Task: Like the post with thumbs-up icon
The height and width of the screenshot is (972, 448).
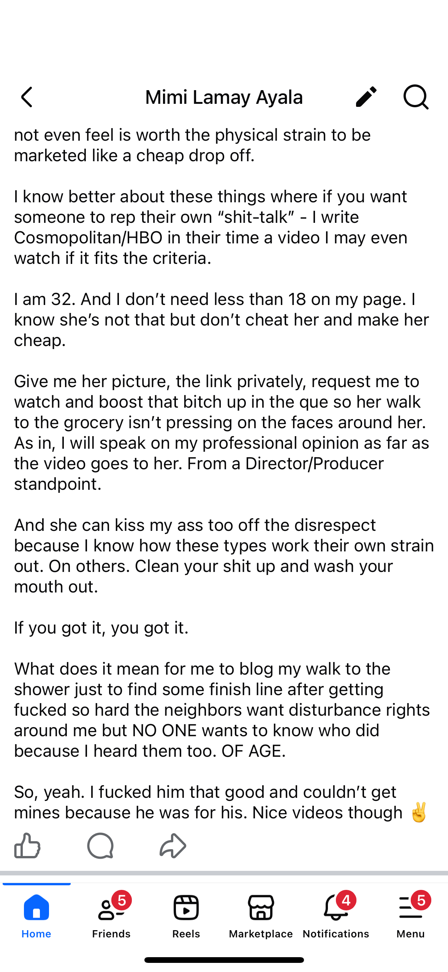Action: coord(27,845)
